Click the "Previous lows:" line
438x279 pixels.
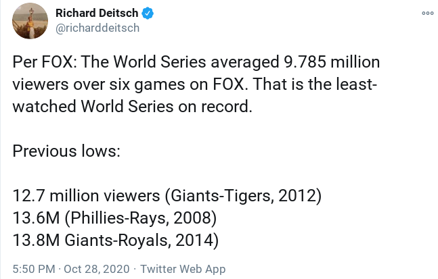click(x=66, y=151)
